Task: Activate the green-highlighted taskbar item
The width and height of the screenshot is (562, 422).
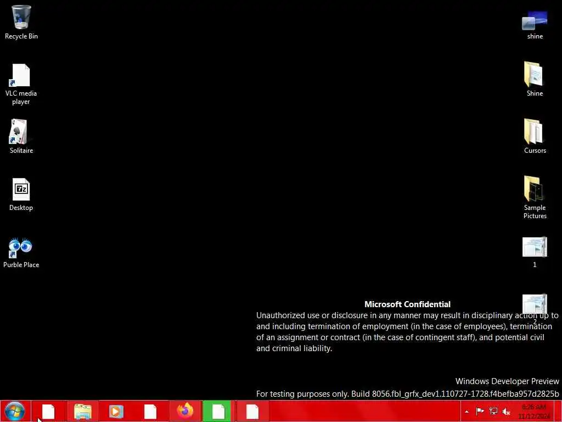Action: click(x=218, y=412)
